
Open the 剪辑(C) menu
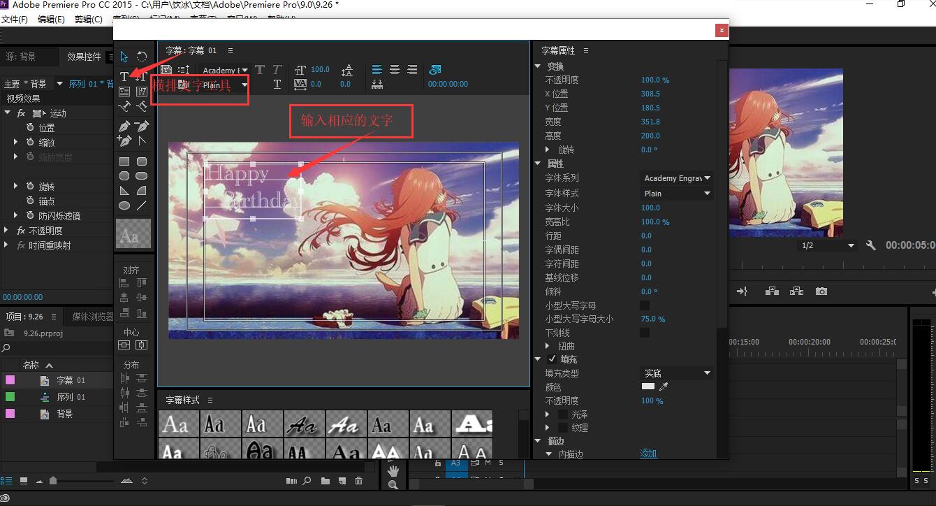click(x=89, y=20)
